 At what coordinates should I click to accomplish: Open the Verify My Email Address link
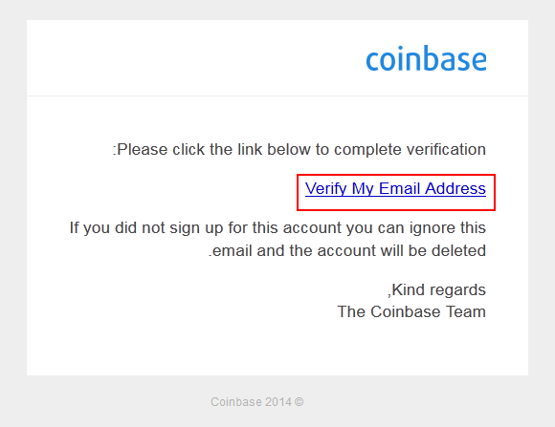(395, 188)
